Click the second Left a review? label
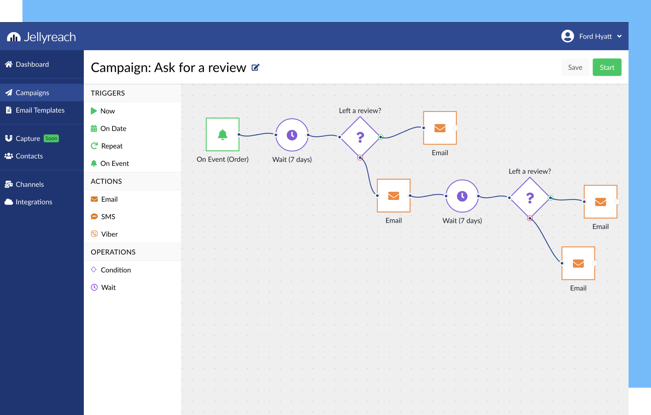651x415 pixels. (530, 171)
